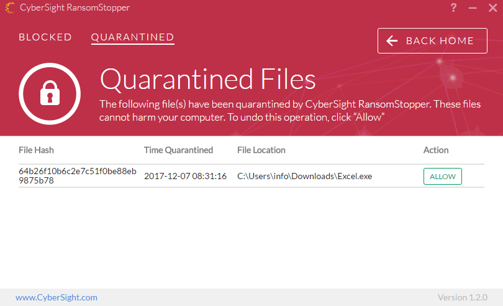Image resolution: width=503 pixels, height=306 pixels.
Task: Click the back arrow icon
Action: (392, 41)
